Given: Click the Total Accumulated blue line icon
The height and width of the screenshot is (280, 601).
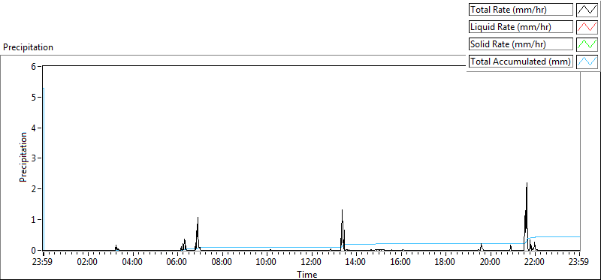Looking at the screenshot, I should [587, 62].
